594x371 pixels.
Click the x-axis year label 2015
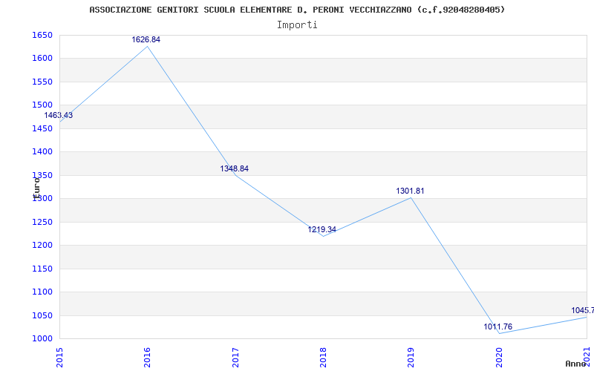click(59, 358)
